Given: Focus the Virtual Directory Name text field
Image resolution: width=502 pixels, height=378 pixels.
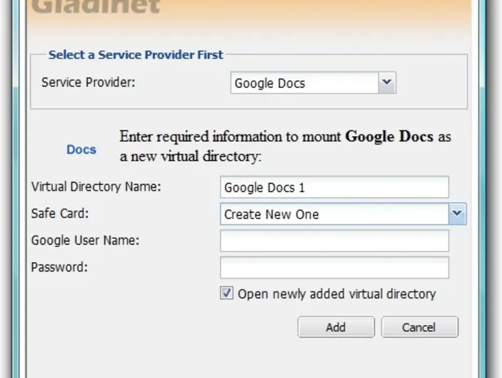Looking at the screenshot, I should tap(334, 187).
